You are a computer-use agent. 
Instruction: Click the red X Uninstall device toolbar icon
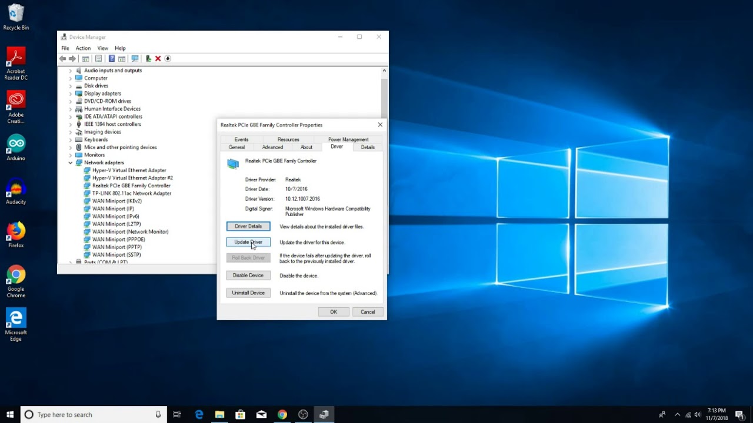coord(158,59)
